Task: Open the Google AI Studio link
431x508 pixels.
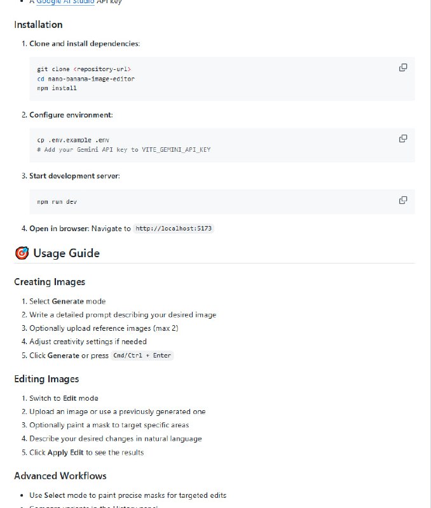Action: tap(65, 2)
